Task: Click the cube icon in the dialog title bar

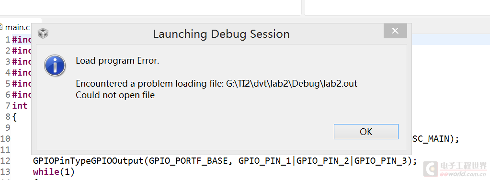Action: pyautogui.click(x=43, y=34)
